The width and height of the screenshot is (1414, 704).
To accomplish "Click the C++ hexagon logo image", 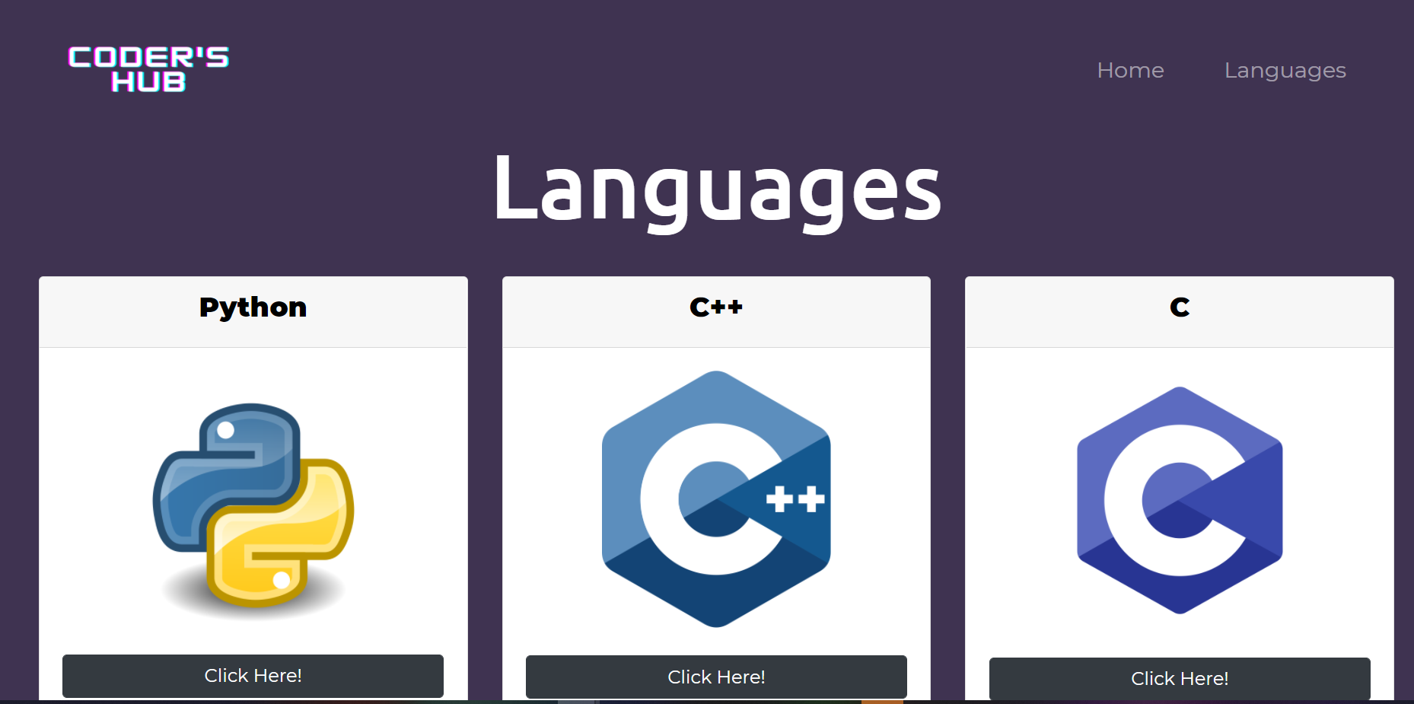I will (x=716, y=499).
